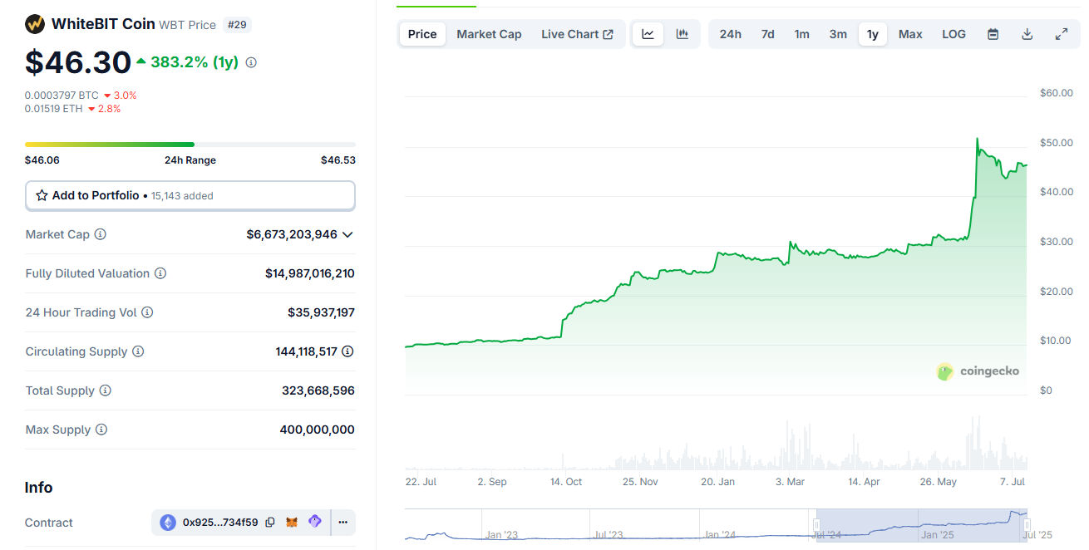Open Live Chart external link
The height and width of the screenshot is (550, 1089).
tap(577, 34)
